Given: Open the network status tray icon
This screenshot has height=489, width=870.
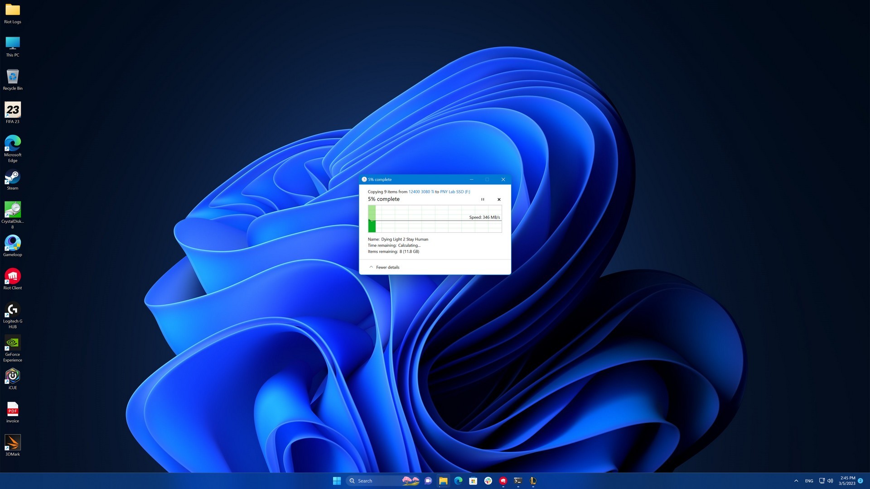Looking at the screenshot, I should point(822,481).
